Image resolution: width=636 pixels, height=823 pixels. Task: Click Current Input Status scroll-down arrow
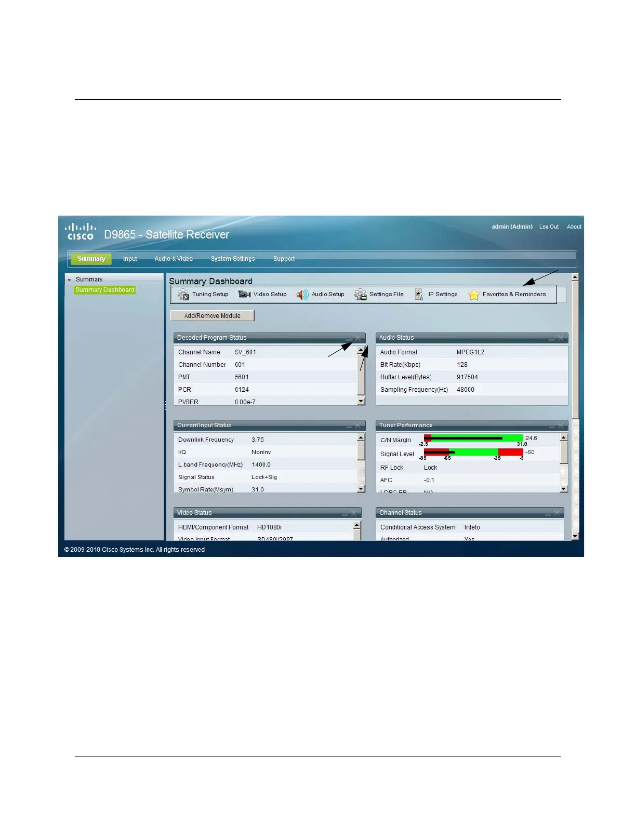click(x=361, y=489)
